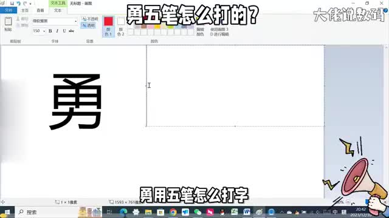Open QQ penguin icon in the taskbar
The height and width of the screenshot is (218, 389).
coord(222,212)
